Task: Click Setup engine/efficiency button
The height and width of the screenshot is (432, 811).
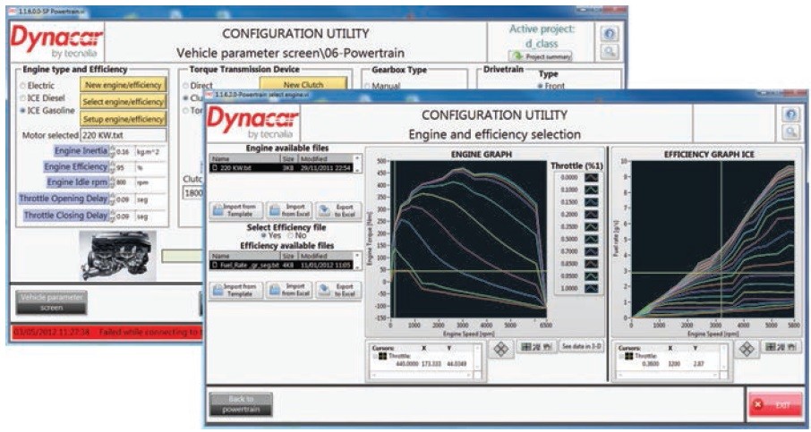Action: 124,119
